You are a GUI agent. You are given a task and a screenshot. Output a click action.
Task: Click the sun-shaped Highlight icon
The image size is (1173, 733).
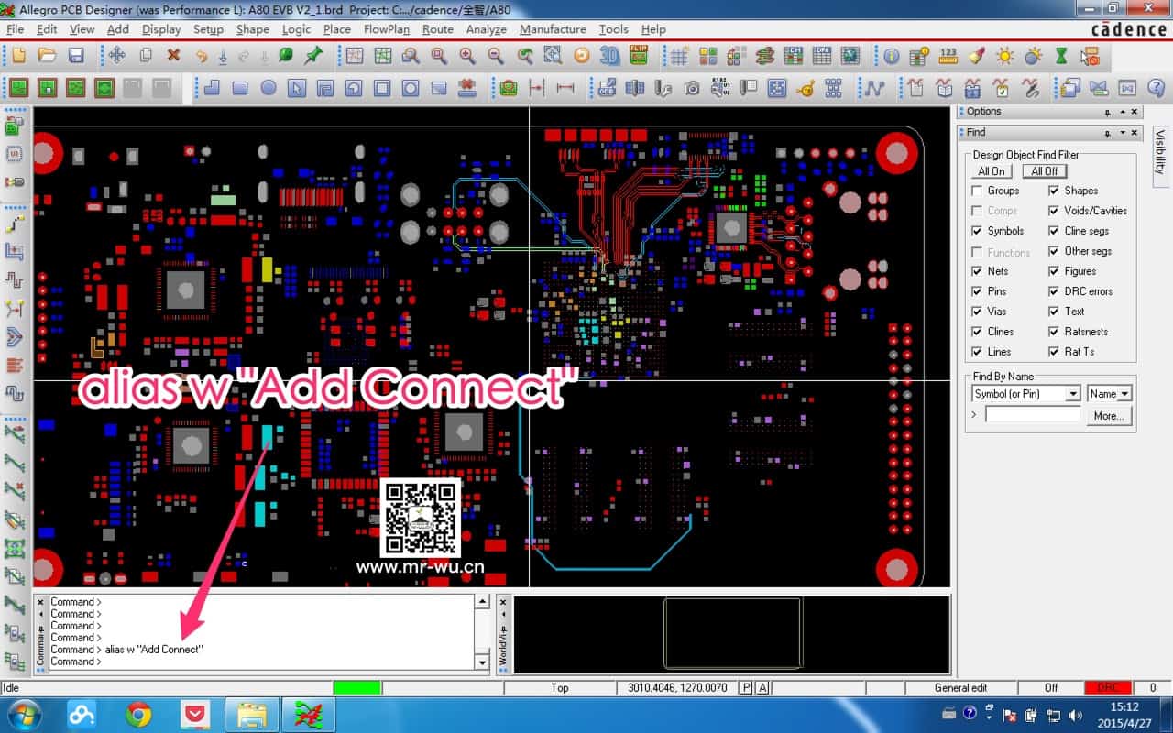point(1005,56)
